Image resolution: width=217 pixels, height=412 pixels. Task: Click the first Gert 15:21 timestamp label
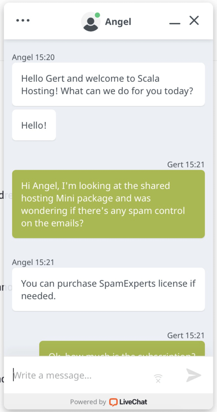(x=186, y=165)
